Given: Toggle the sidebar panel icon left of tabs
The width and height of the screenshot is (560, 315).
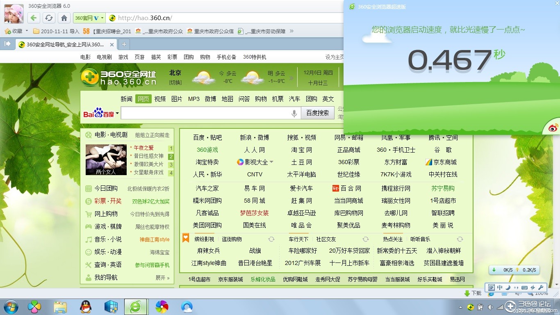Looking at the screenshot, I should [7, 44].
